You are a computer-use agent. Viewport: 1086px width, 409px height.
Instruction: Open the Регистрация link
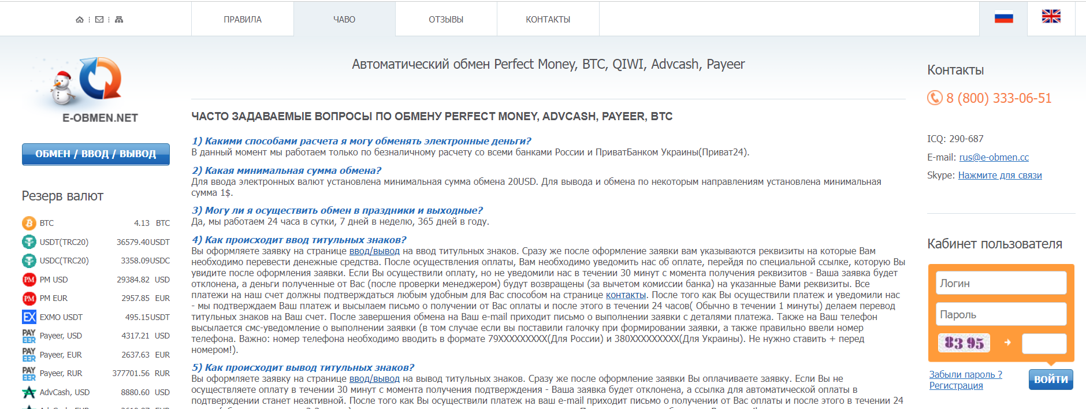tap(956, 385)
